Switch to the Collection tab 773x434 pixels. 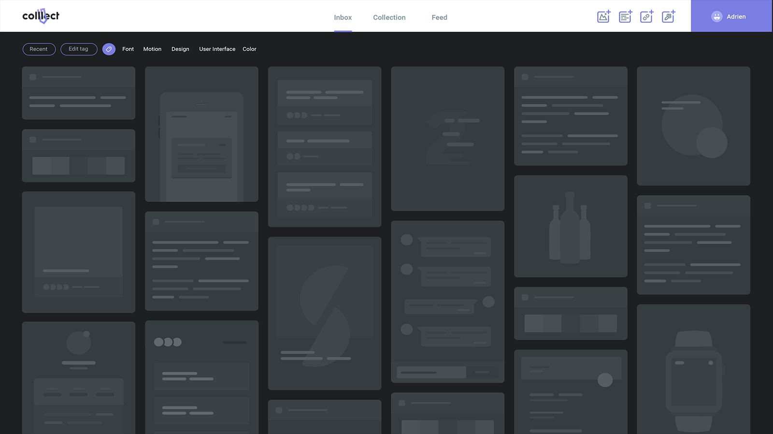pyautogui.click(x=389, y=17)
